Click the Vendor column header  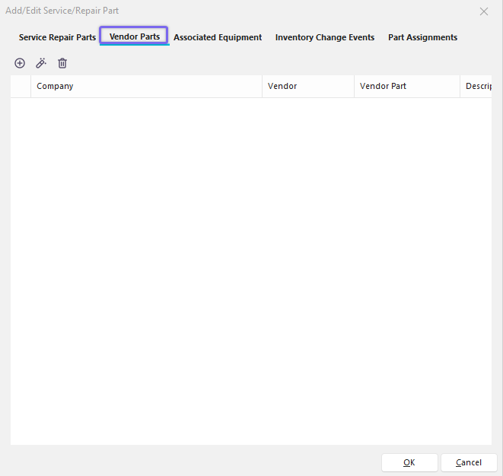click(x=307, y=87)
